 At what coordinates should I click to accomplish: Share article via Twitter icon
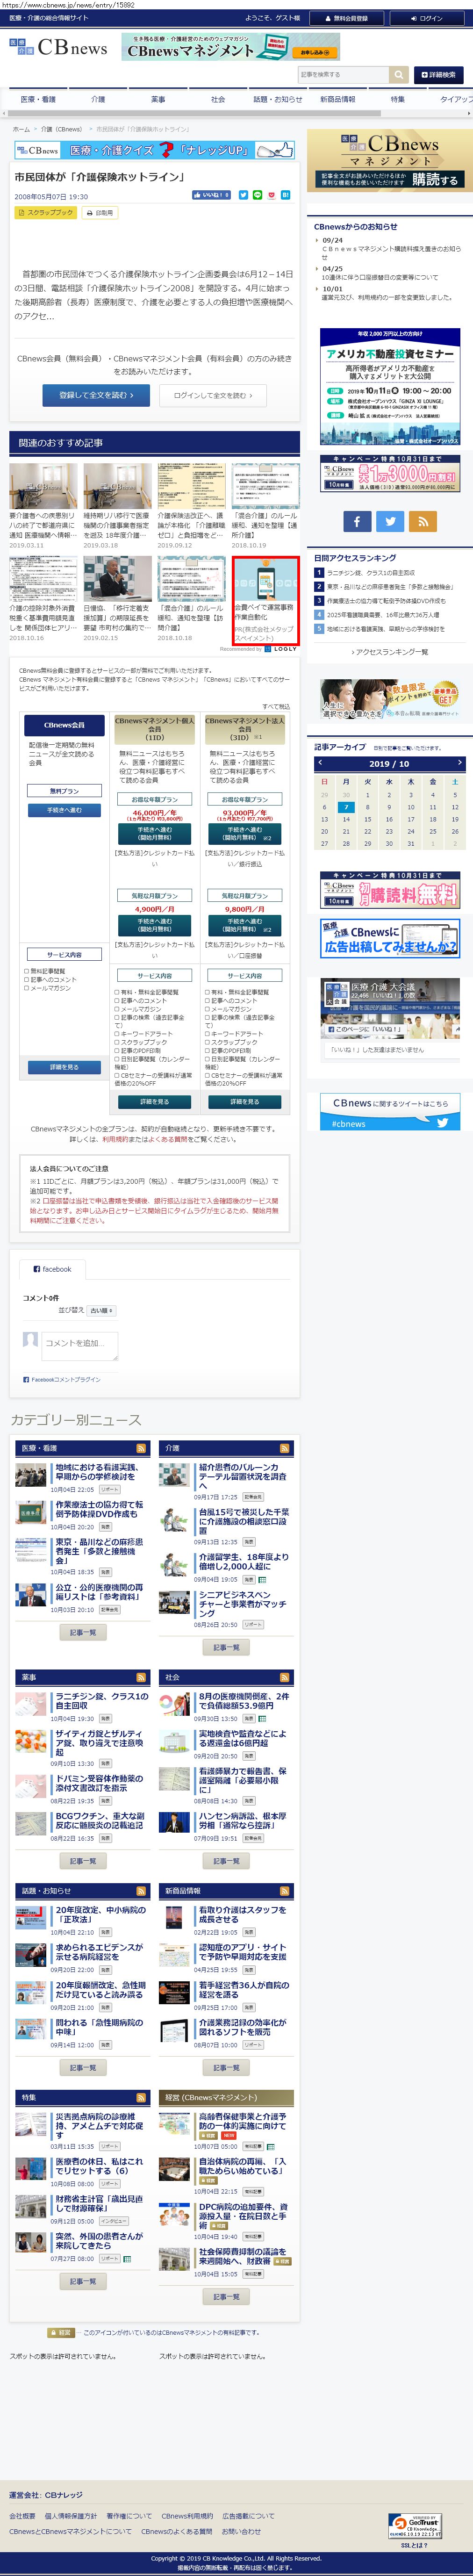click(x=243, y=195)
